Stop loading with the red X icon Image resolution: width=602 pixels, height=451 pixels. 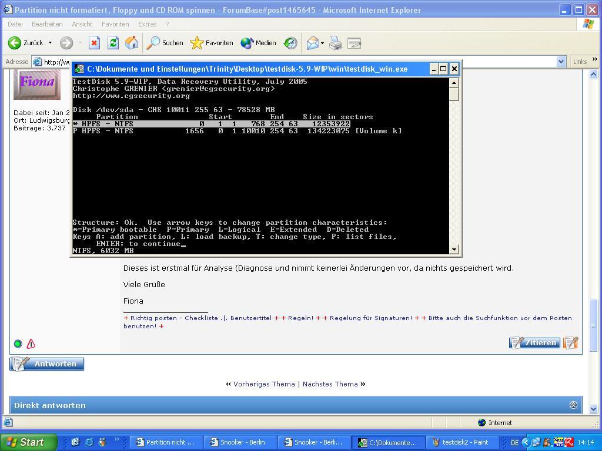94,43
